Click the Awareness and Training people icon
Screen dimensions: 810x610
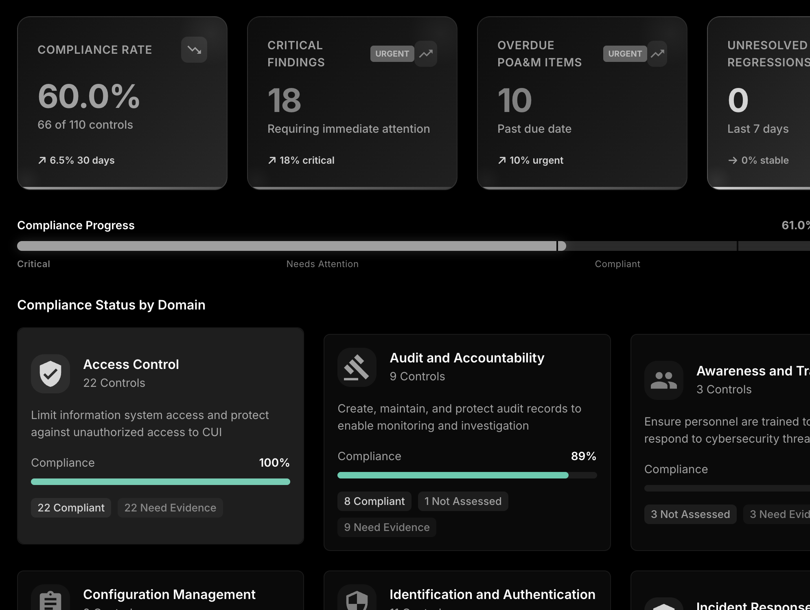click(663, 380)
